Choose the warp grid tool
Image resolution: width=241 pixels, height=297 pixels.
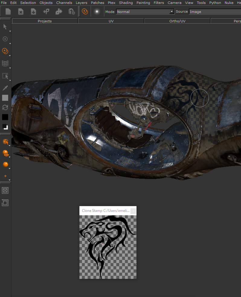click(5, 63)
